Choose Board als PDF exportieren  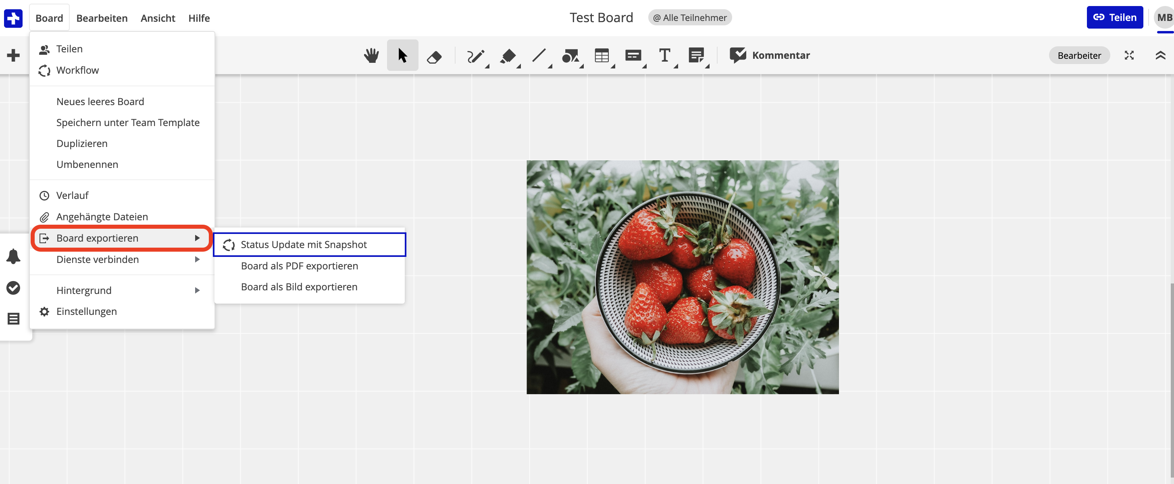coord(300,266)
